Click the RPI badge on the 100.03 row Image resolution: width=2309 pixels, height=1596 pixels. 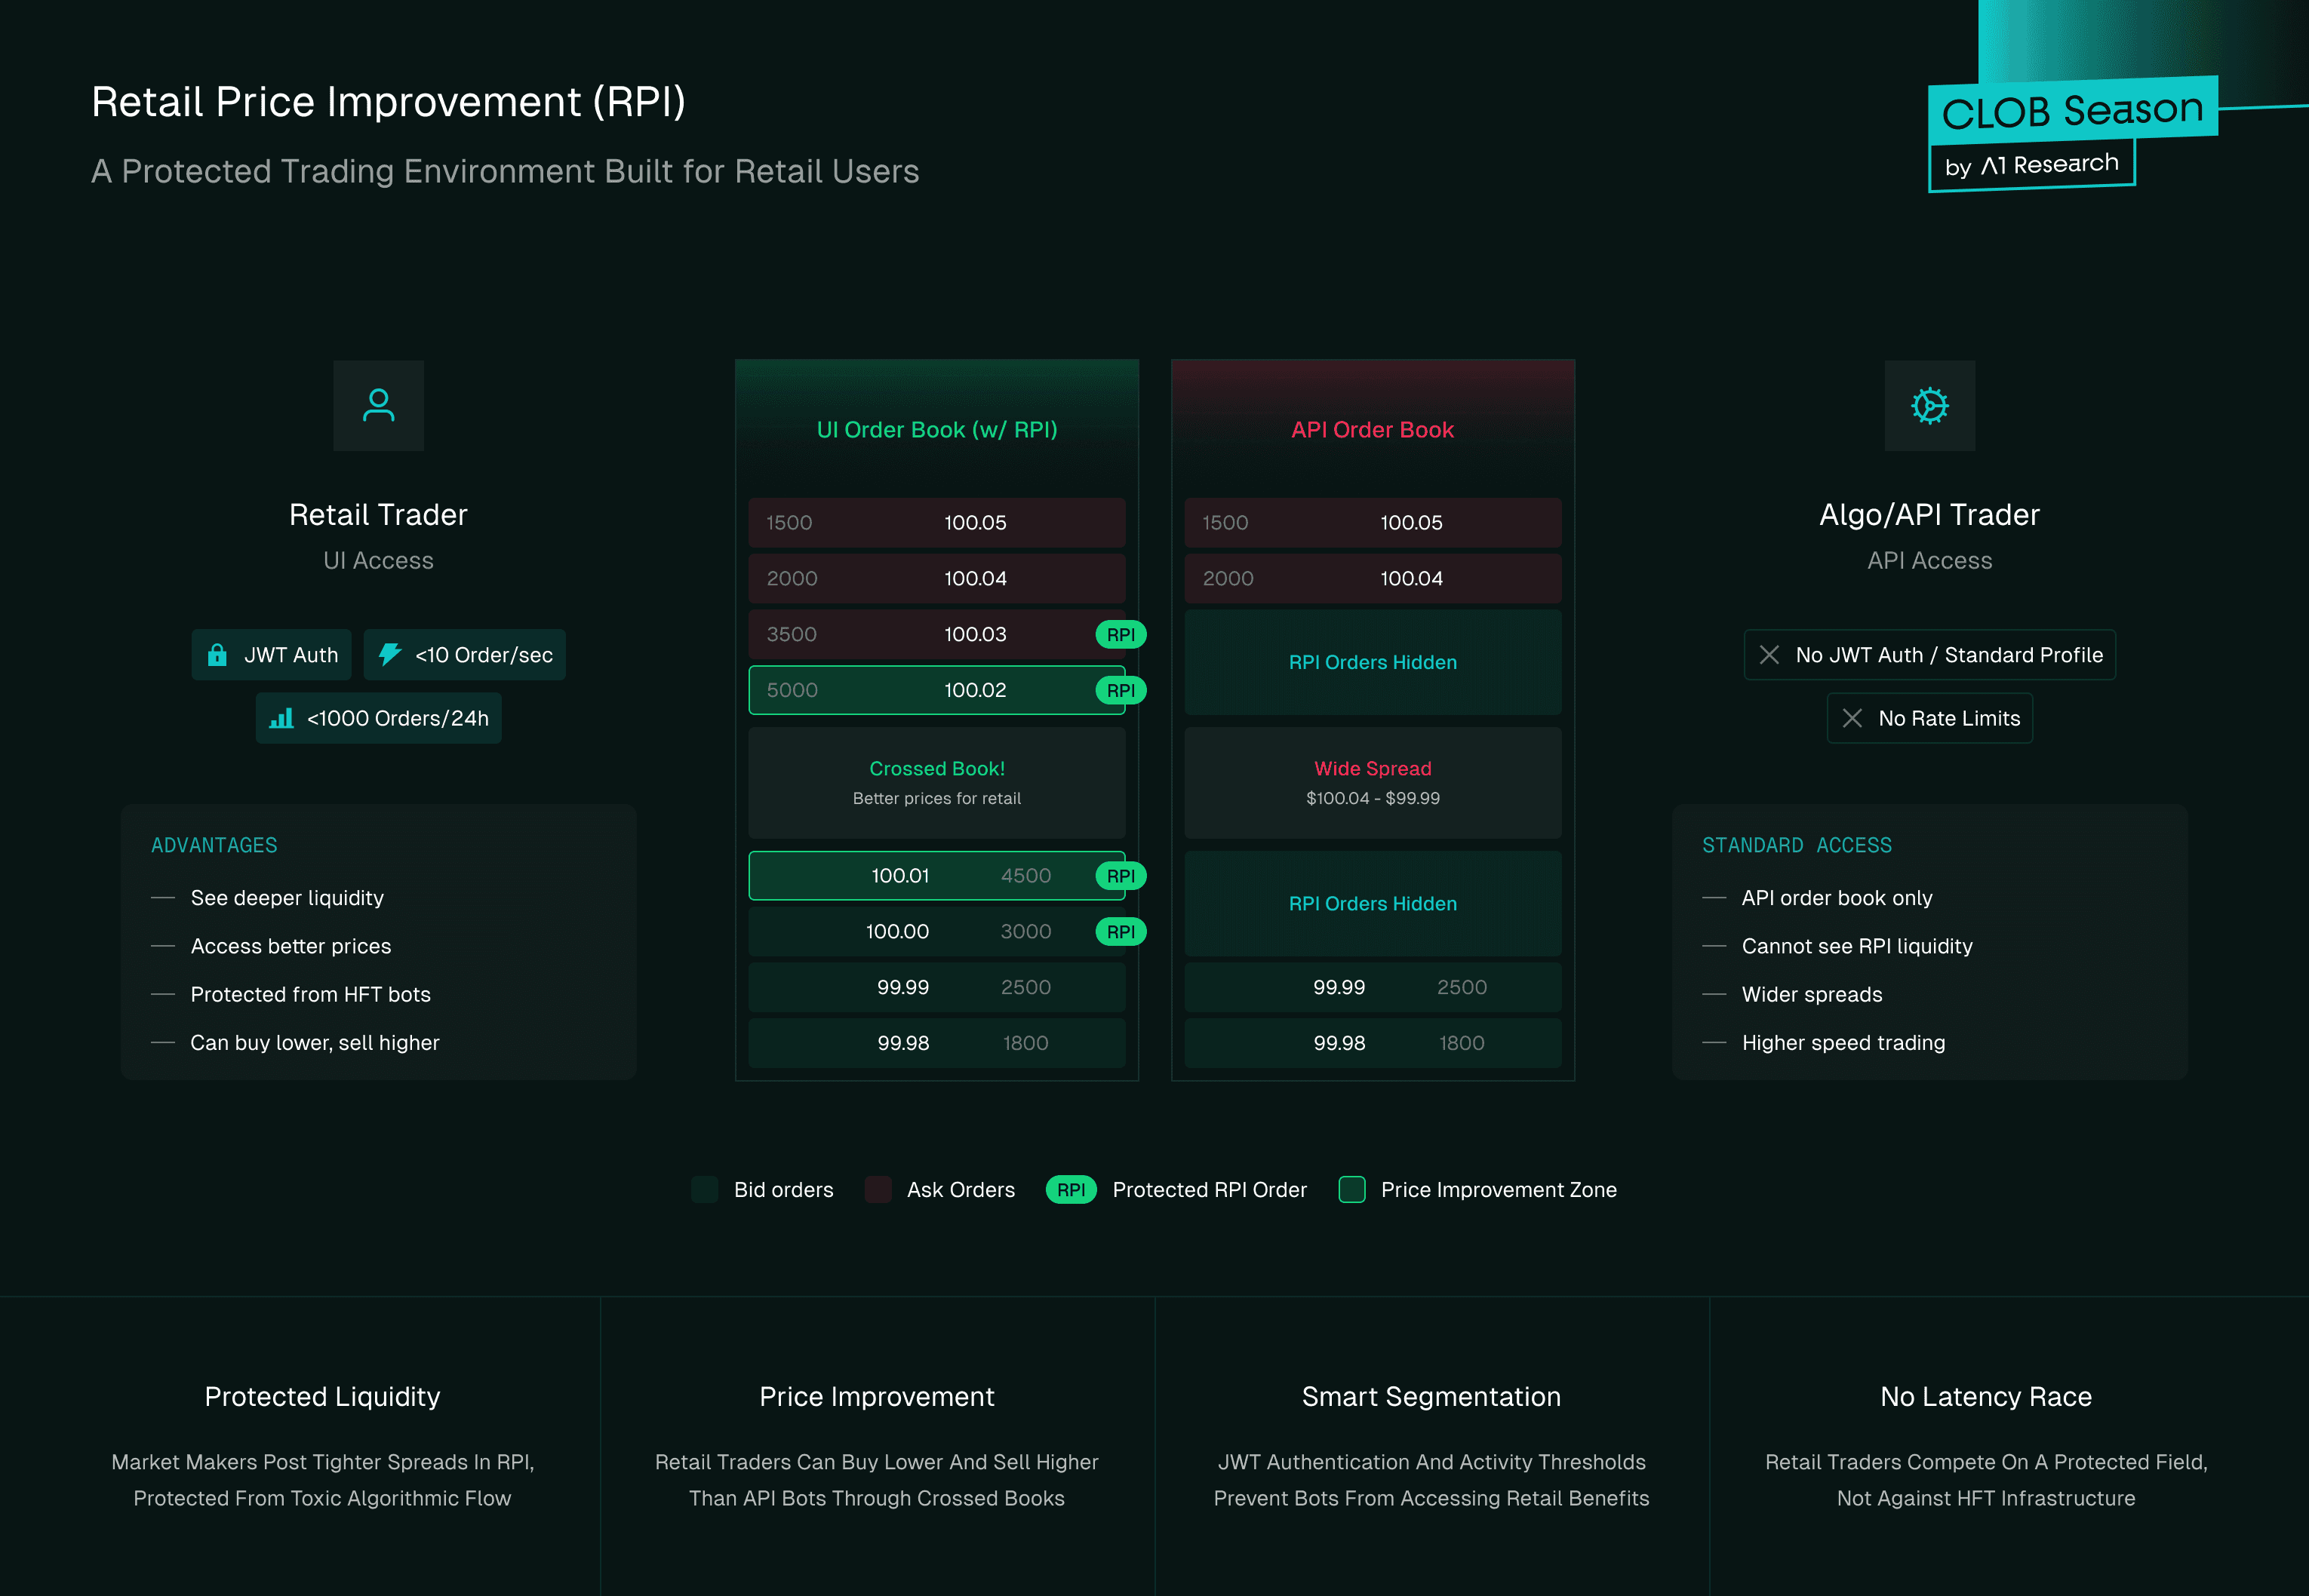[x=1121, y=634]
